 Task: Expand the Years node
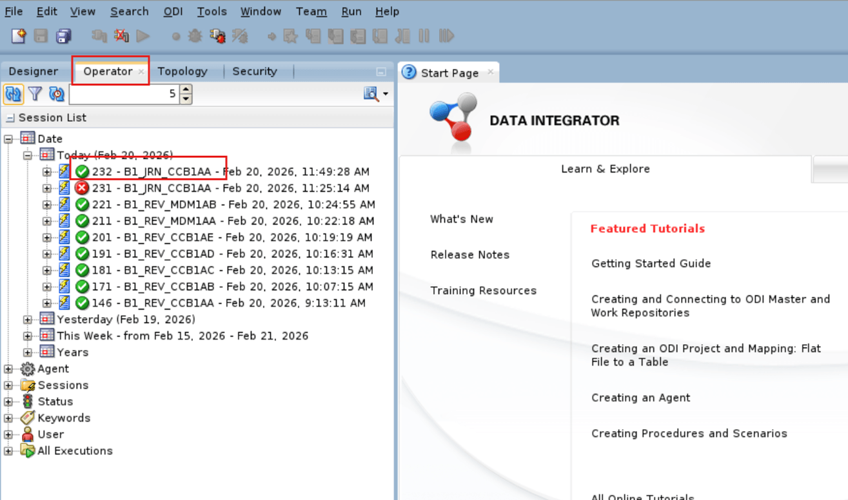28,352
